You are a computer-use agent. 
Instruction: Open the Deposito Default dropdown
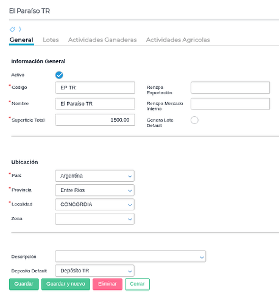point(94,271)
